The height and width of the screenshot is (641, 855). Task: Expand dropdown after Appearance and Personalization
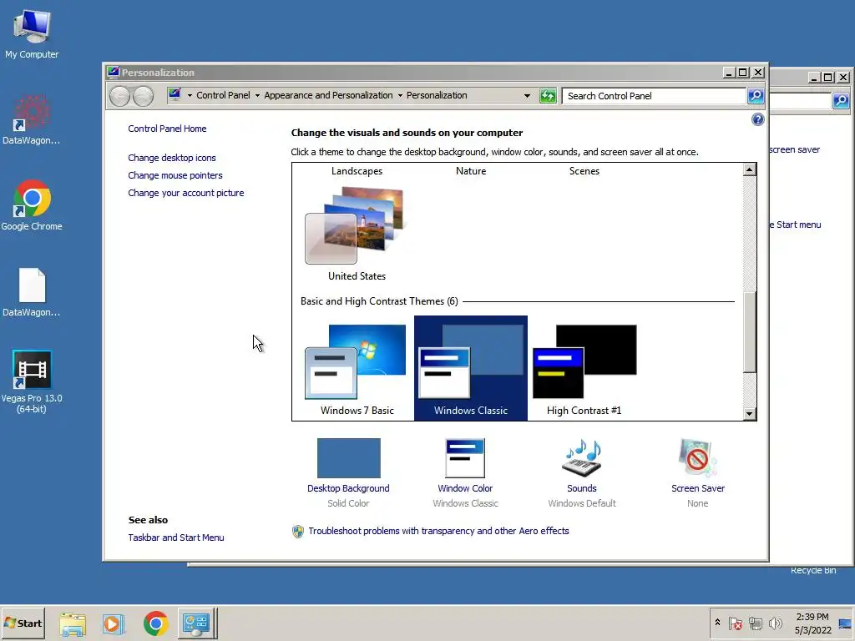click(400, 95)
